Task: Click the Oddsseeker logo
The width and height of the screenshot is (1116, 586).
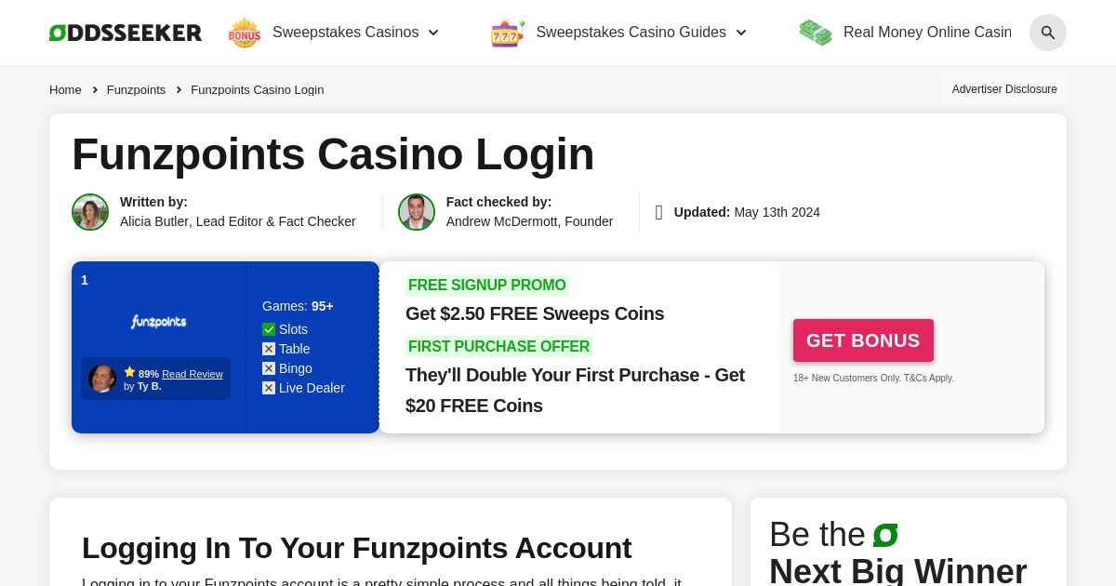Action: (x=126, y=32)
